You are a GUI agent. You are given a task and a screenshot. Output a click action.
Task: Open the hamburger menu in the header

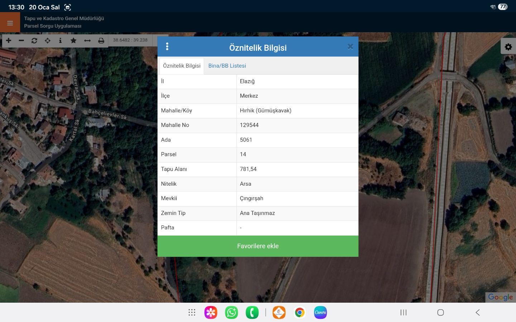(10, 23)
